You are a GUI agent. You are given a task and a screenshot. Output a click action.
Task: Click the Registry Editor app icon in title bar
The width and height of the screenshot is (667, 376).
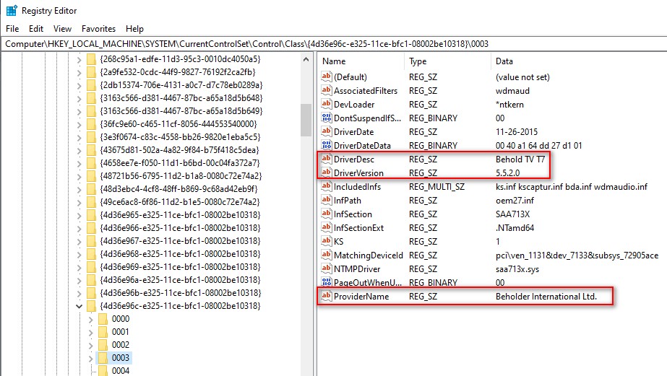coord(12,11)
